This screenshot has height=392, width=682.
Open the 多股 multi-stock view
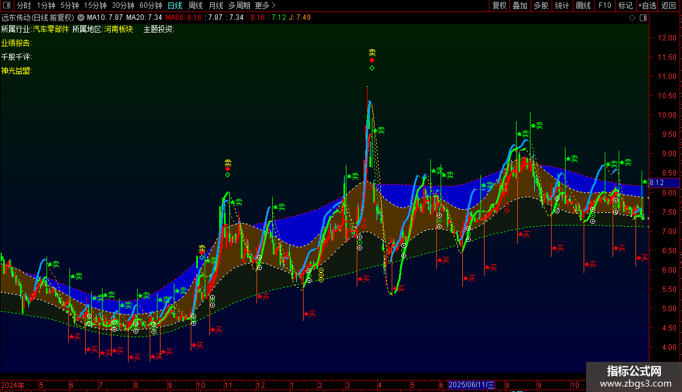tap(541, 5)
